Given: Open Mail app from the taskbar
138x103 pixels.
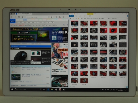Looking at the screenshot, I should [x=64, y=89].
